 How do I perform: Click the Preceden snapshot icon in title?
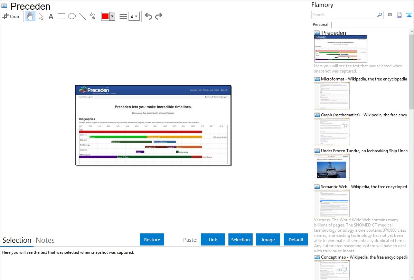(x=4, y=6)
